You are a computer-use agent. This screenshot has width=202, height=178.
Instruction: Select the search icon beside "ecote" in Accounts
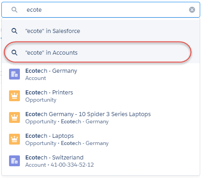coord(14,53)
